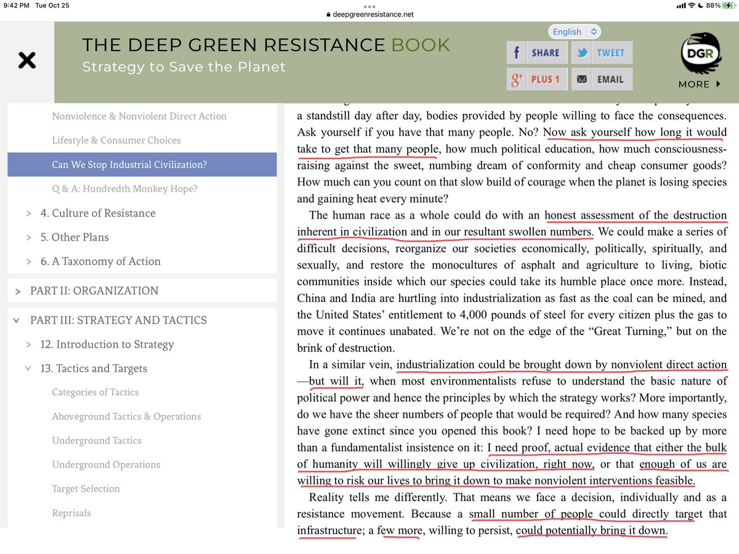Click the Google Plus 1 button

(535, 79)
